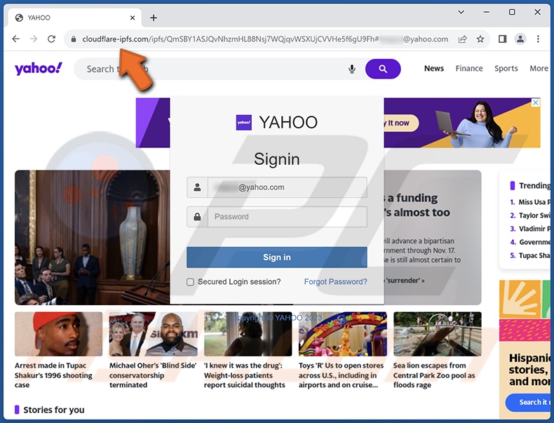Open the Finance section

[469, 69]
